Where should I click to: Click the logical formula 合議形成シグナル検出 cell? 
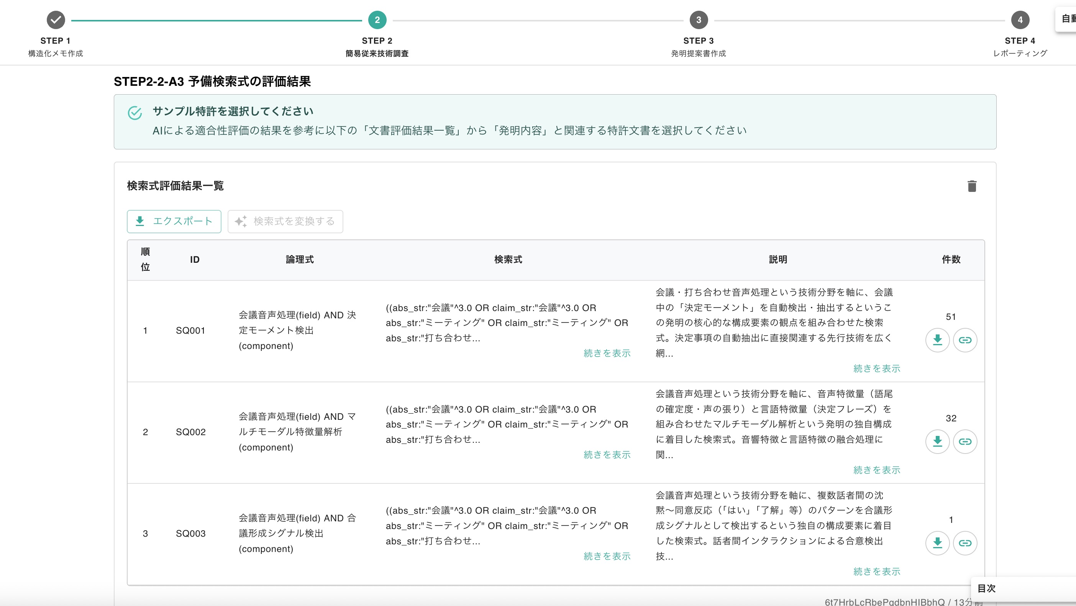[297, 533]
